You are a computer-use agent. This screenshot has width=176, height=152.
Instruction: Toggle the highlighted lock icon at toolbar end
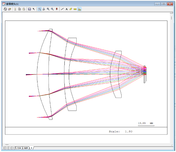79,9
